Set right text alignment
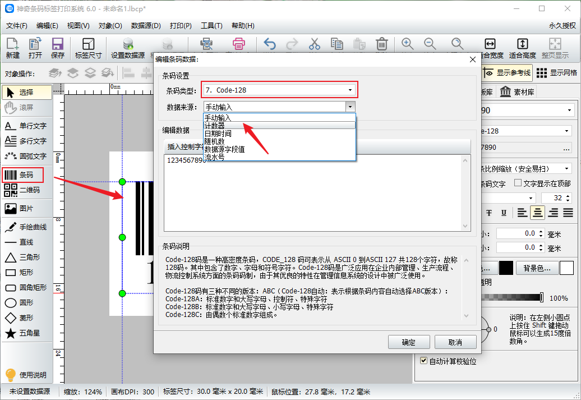This screenshot has width=581, height=400. 553,213
